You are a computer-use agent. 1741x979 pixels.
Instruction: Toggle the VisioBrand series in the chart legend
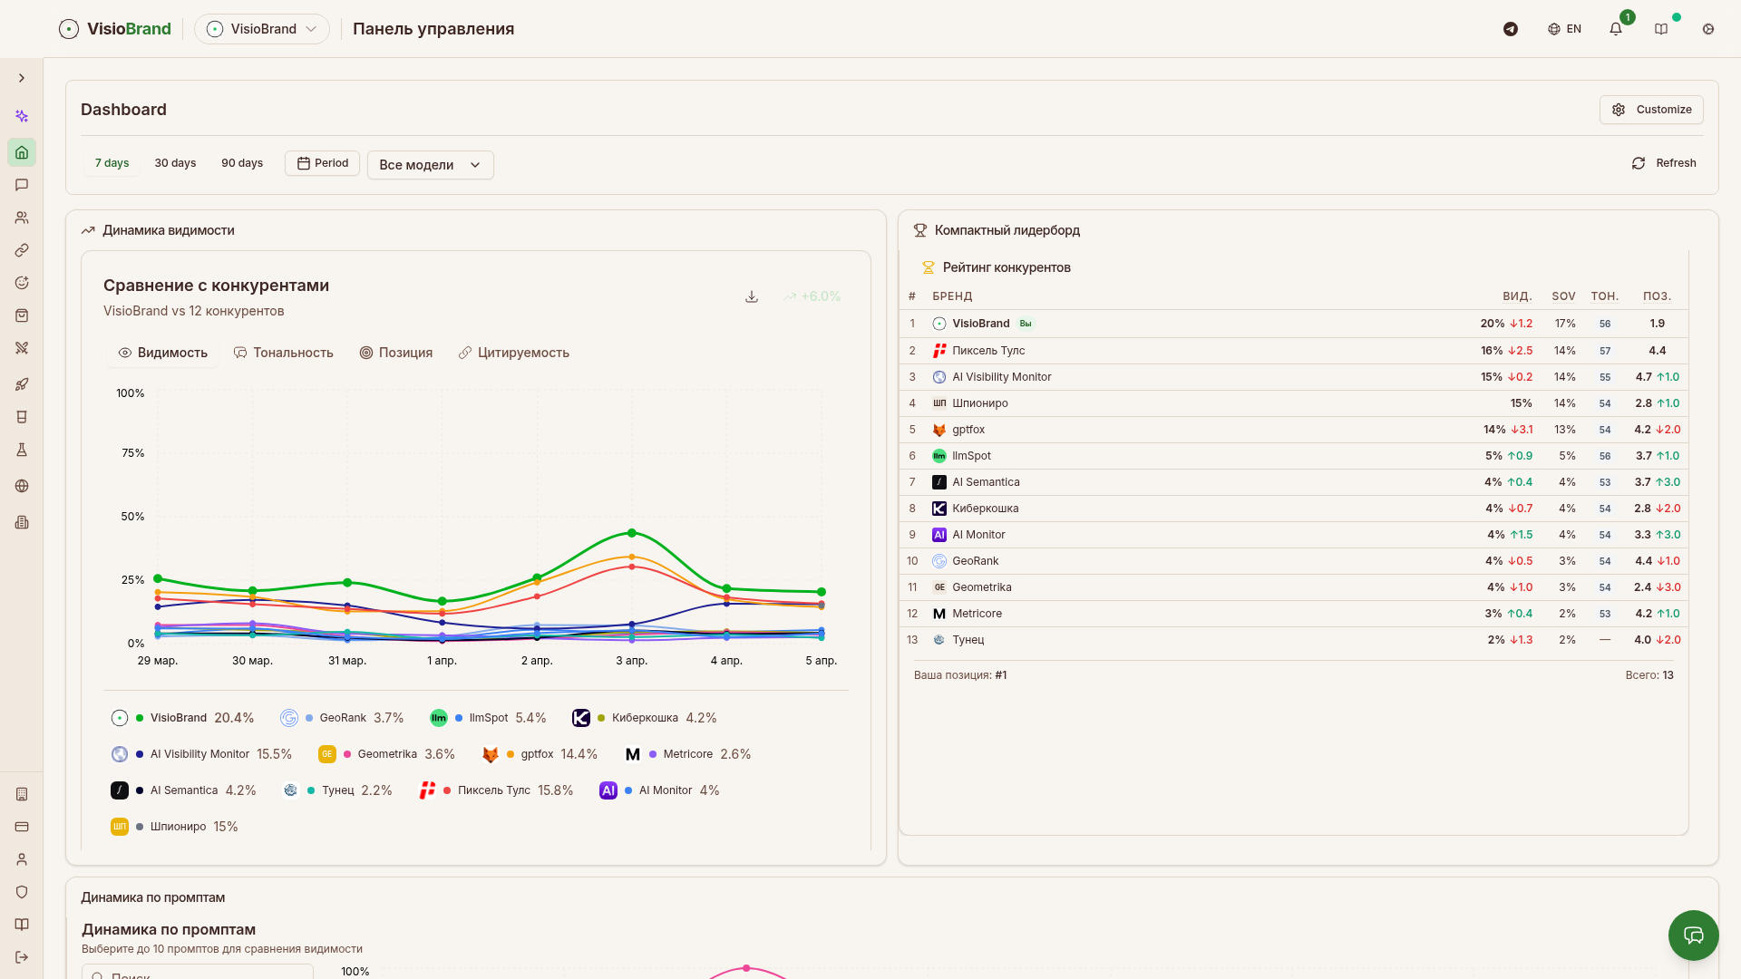pyautogui.click(x=178, y=718)
